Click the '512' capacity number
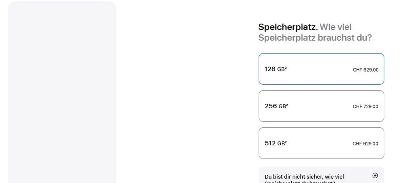 (270, 143)
